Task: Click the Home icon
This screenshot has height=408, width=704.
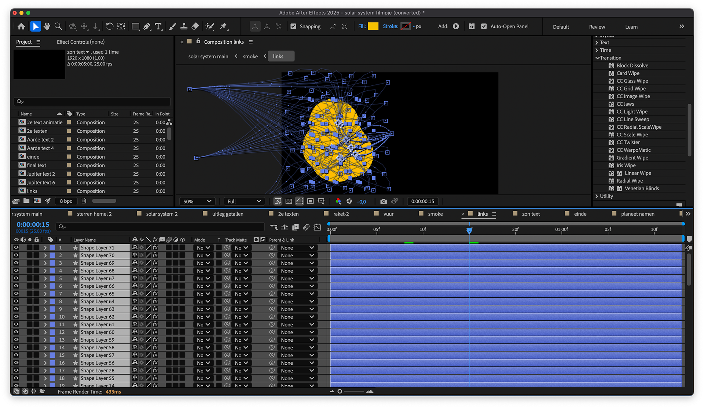Action: coord(21,26)
